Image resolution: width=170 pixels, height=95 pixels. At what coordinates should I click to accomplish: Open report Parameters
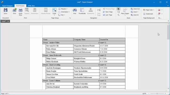tap(35, 11)
